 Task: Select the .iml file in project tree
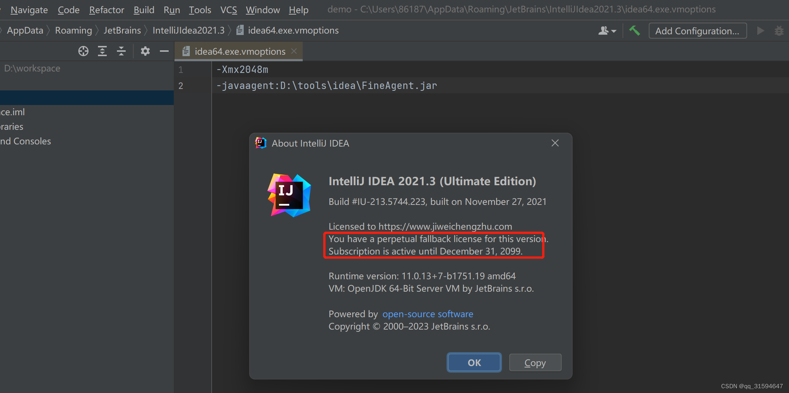point(12,112)
